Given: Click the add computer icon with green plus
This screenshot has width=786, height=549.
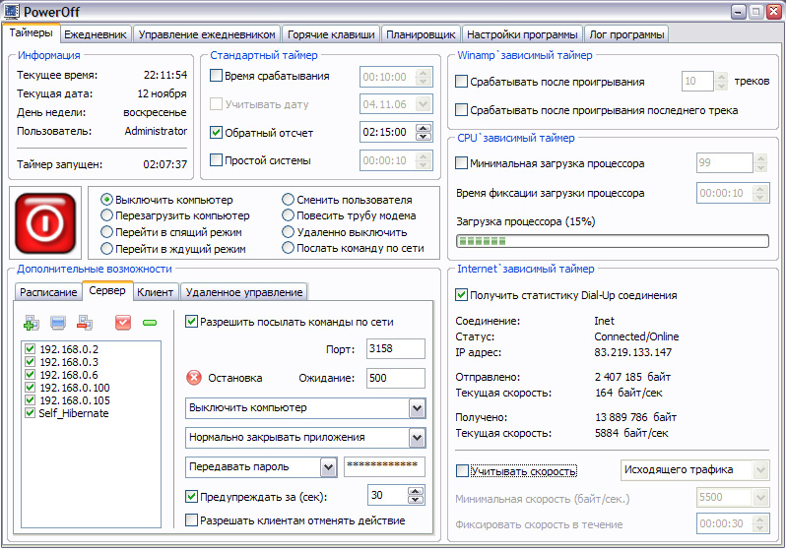Looking at the screenshot, I should (x=31, y=322).
